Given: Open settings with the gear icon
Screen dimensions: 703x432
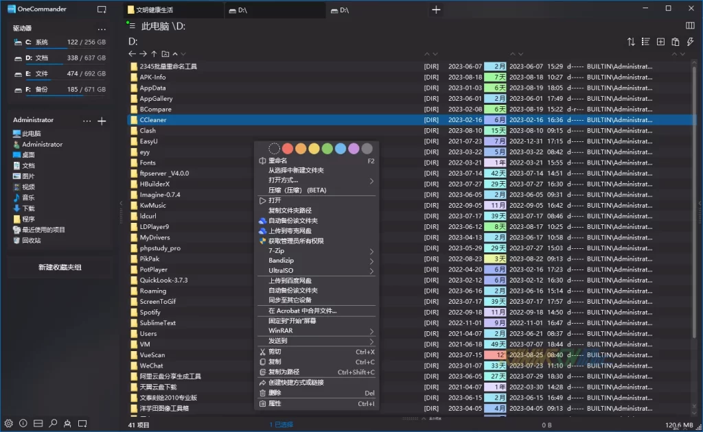Looking at the screenshot, I should [x=9, y=423].
